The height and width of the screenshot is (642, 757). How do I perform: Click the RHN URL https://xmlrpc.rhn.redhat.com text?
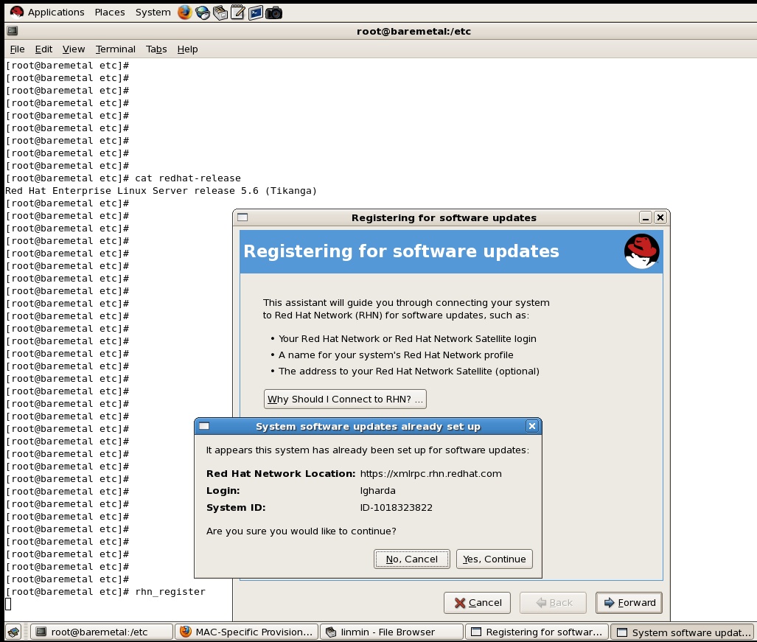click(x=430, y=473)
